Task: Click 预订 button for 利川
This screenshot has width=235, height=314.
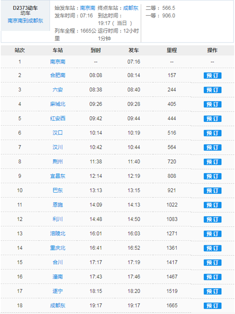Action: [x=212, y=219]
